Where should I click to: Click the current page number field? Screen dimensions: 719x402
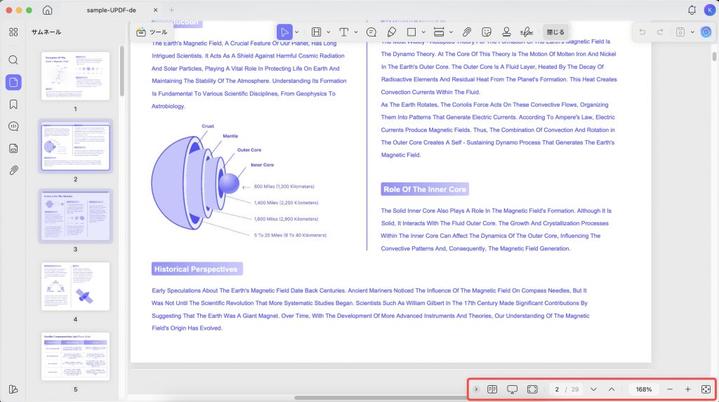tap(557, 389)
